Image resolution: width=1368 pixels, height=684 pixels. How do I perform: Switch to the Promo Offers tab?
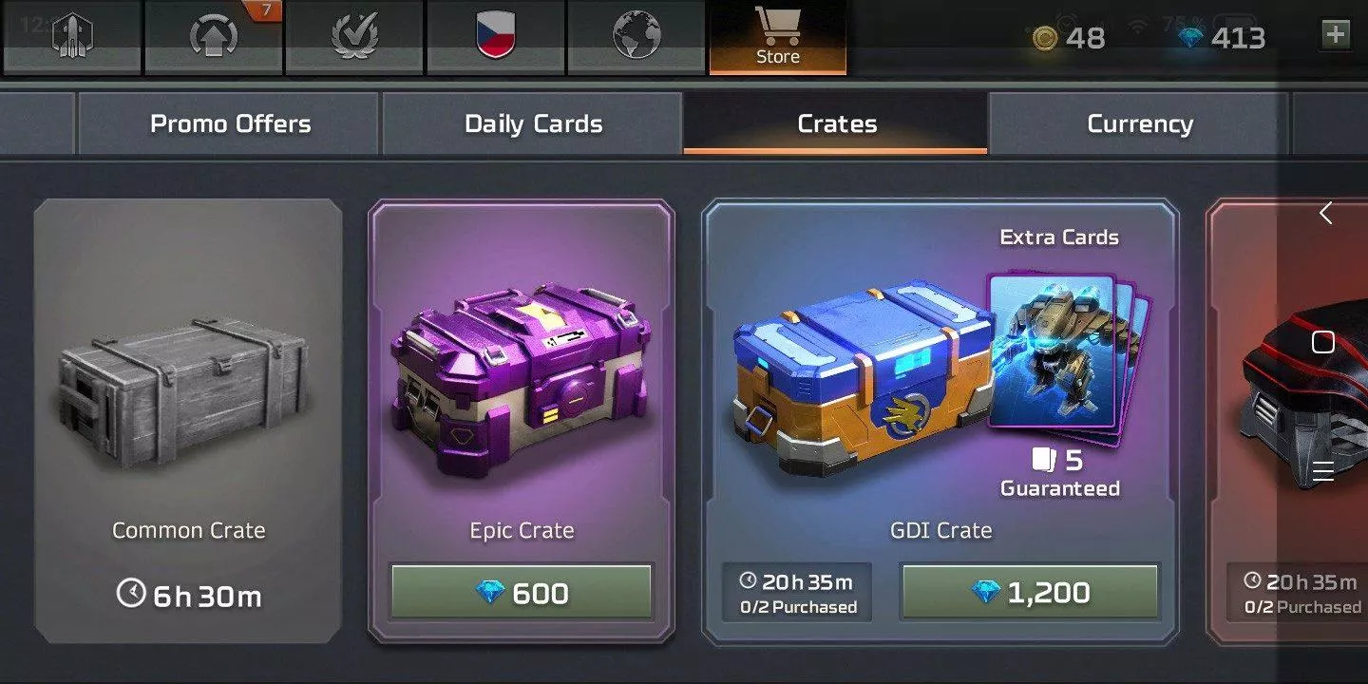[x=230, y=123]
